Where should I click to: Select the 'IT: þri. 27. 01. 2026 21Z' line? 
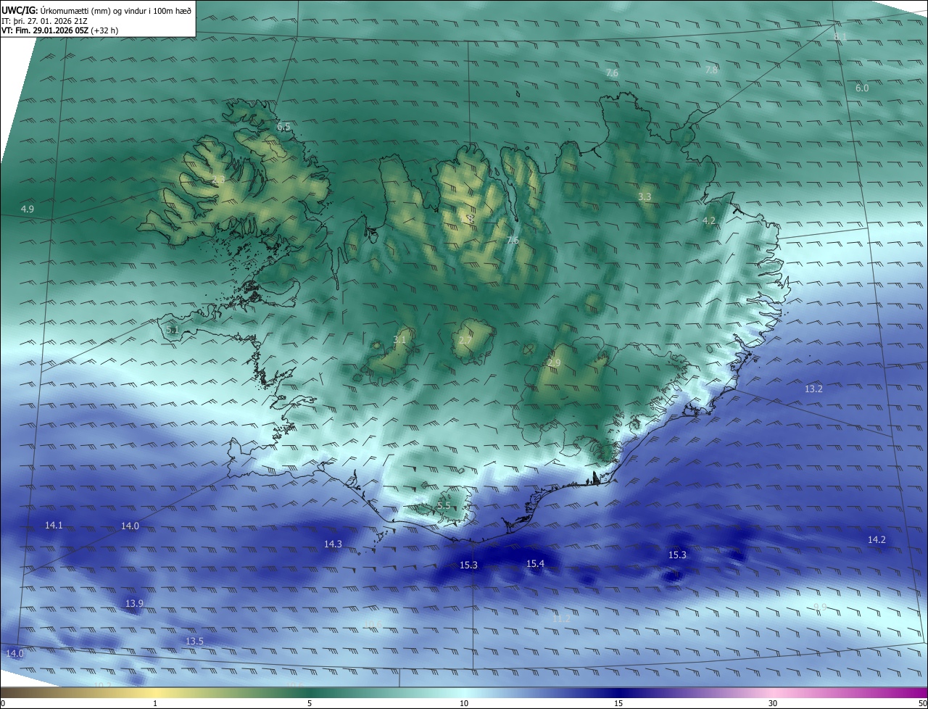46,21
